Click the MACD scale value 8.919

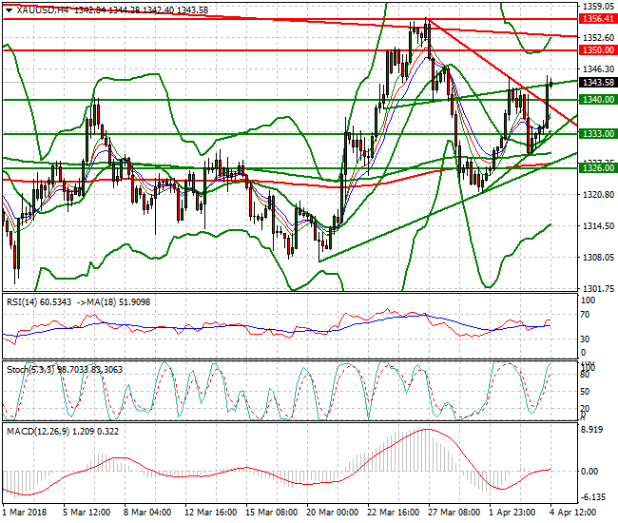pyautogui.click(x=592, y=430)
